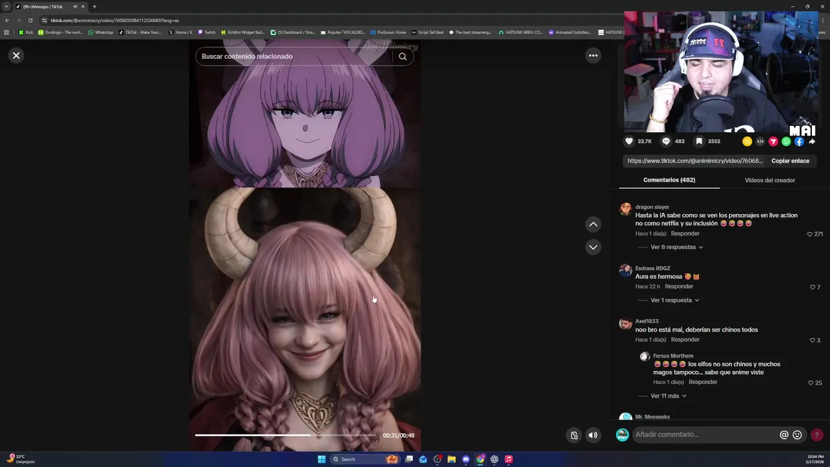Expand Ver 11 más replies
Image resolution: width=830 pixels, height=467 pixels.
click(668, 396)
